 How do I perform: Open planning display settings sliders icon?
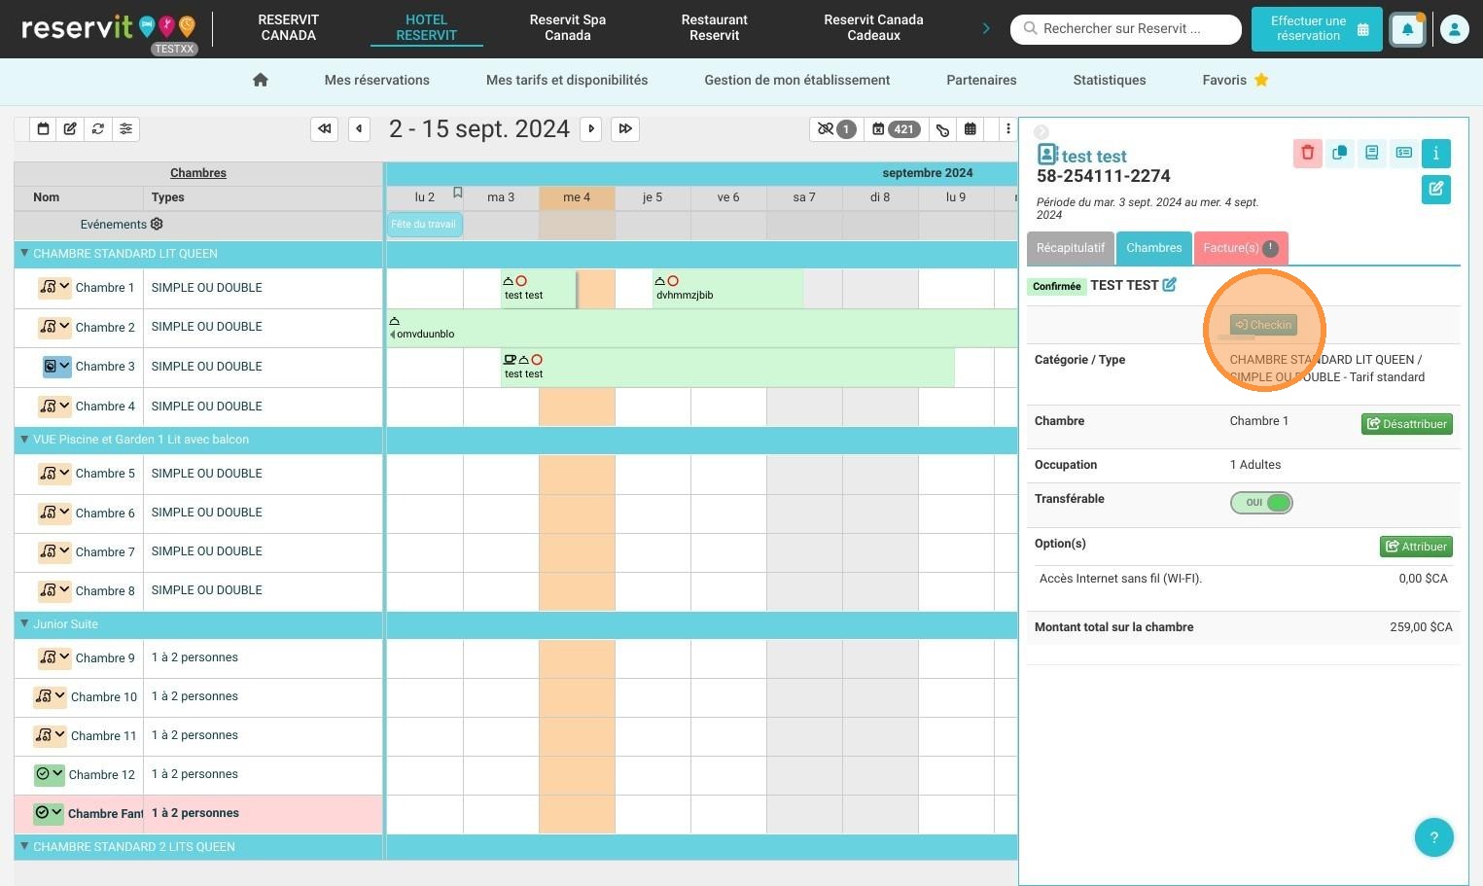coord(125,128)
